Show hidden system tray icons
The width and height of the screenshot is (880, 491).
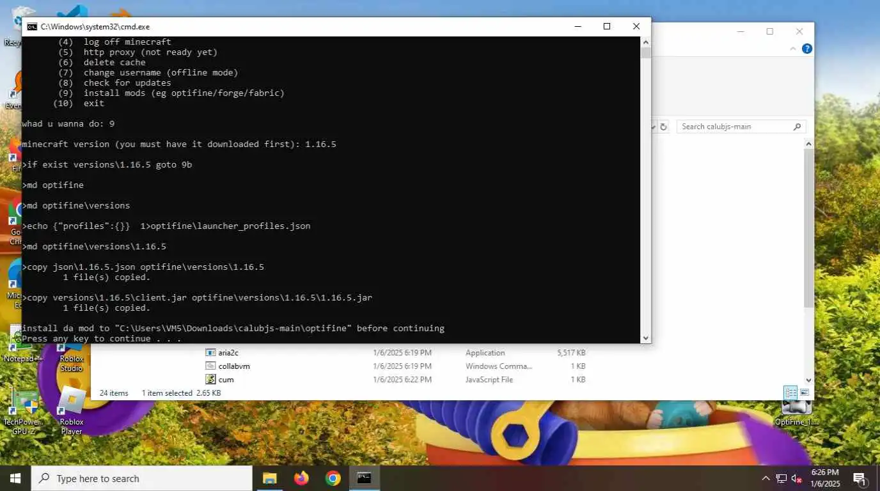[x=766, y=478]
